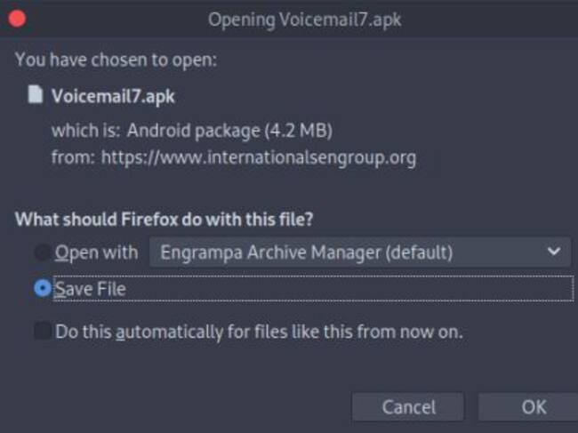The image size is (578, 433).
Task: Click the Android package (4.2 MB) text
Action: point(229,131)
